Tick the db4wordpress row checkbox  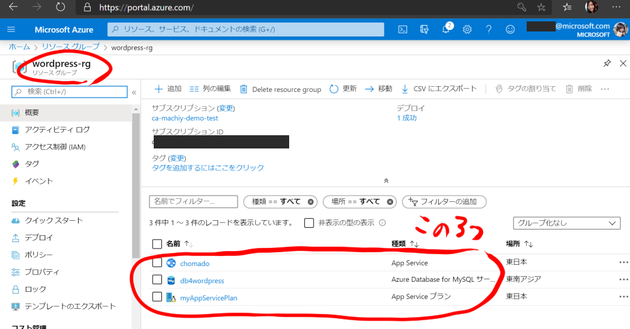point(157,280)
